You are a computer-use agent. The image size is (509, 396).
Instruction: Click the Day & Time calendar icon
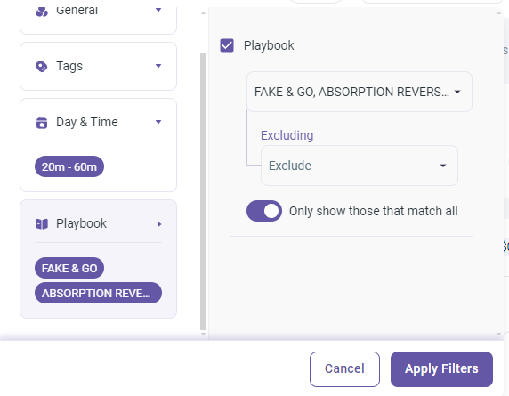42,123
